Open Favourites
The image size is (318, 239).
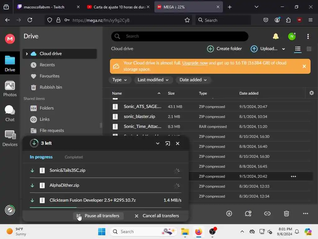(49, 76)
